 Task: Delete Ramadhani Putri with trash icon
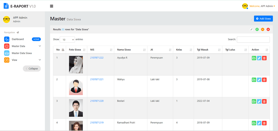264,123
